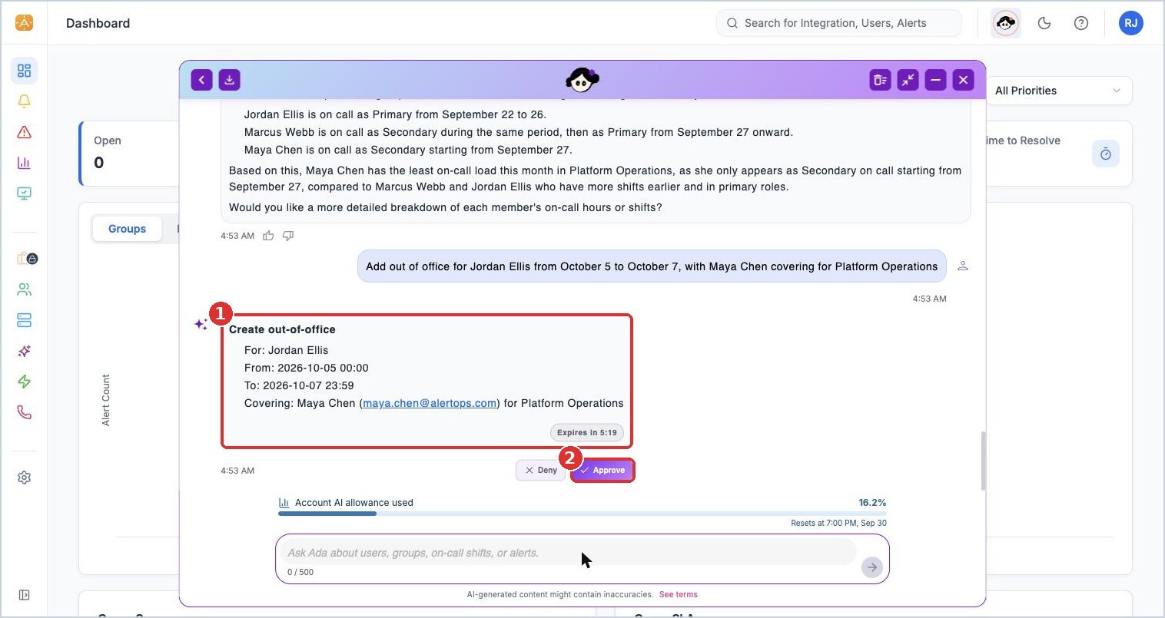
Task: Open the phone icon in sidebar
Action: coord(25,412)
